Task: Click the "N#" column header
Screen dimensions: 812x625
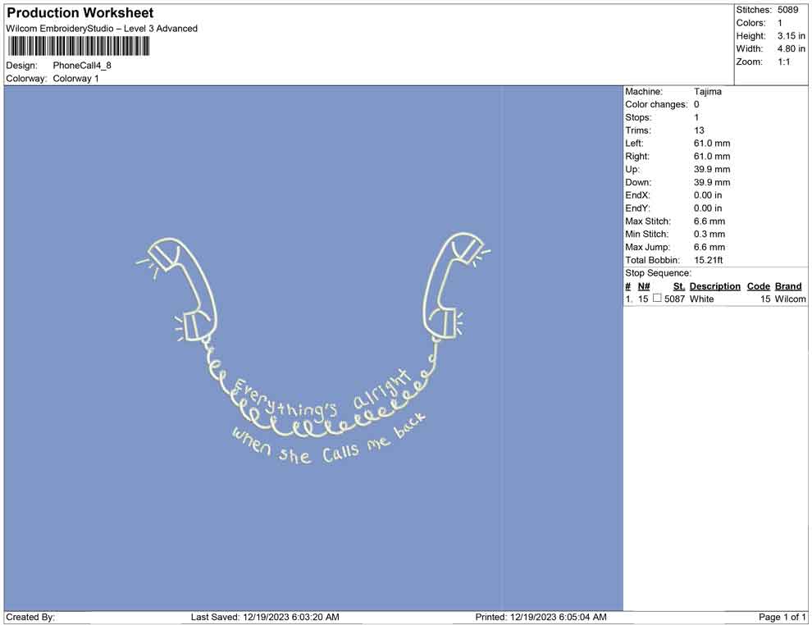Action: point(644,286)
